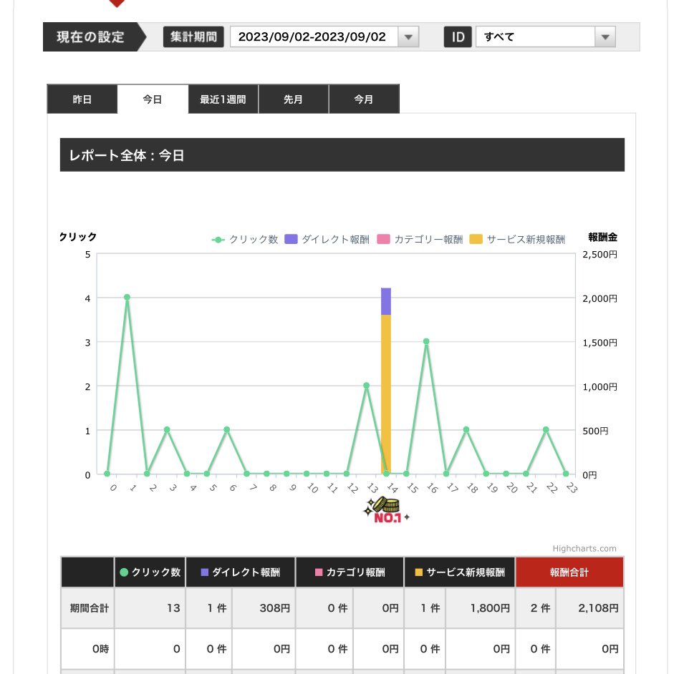The image size is (679, 674).
Task: Click the click-count data point at value 2
Action: tap(366, 386)
